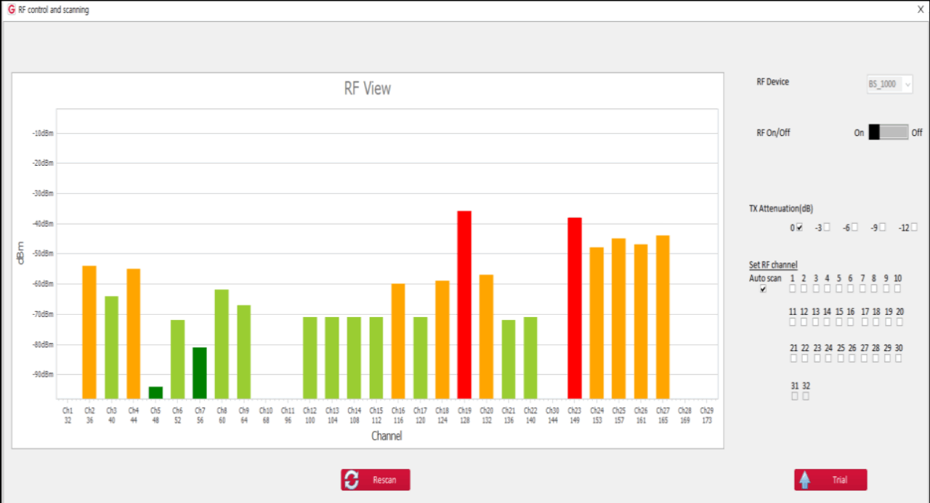The image size is (930, 503).
Task: Click the app logo in title bar
Action: click(10, 10)
